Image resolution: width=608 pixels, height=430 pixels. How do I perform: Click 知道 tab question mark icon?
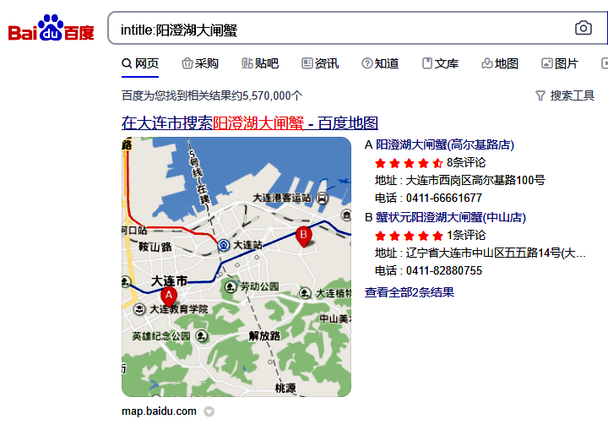point(366,63)
